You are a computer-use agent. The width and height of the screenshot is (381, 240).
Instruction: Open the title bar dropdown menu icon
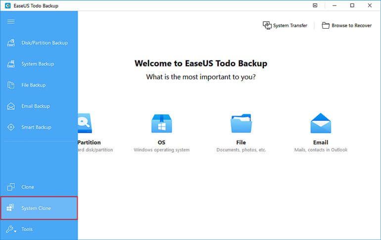(315, 5)
